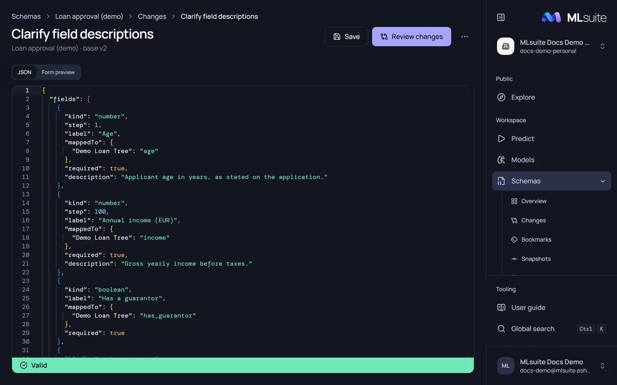Click the "Annual income (EUR)" label value
This screenshot has height=385, width=617.
point(138,221)
